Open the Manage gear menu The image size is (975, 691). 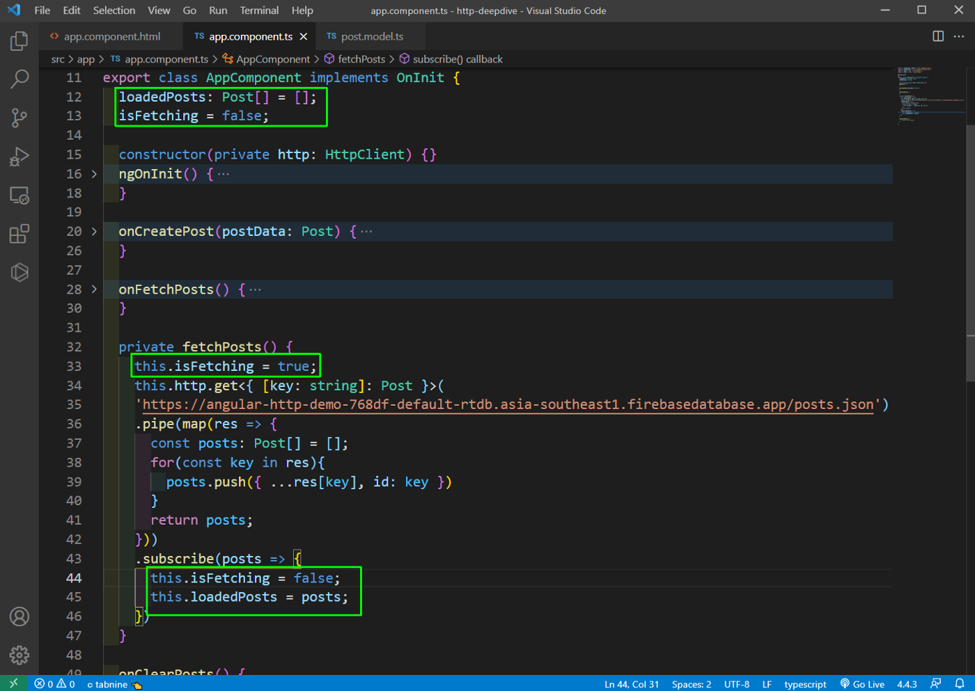(x=19, y=655)
